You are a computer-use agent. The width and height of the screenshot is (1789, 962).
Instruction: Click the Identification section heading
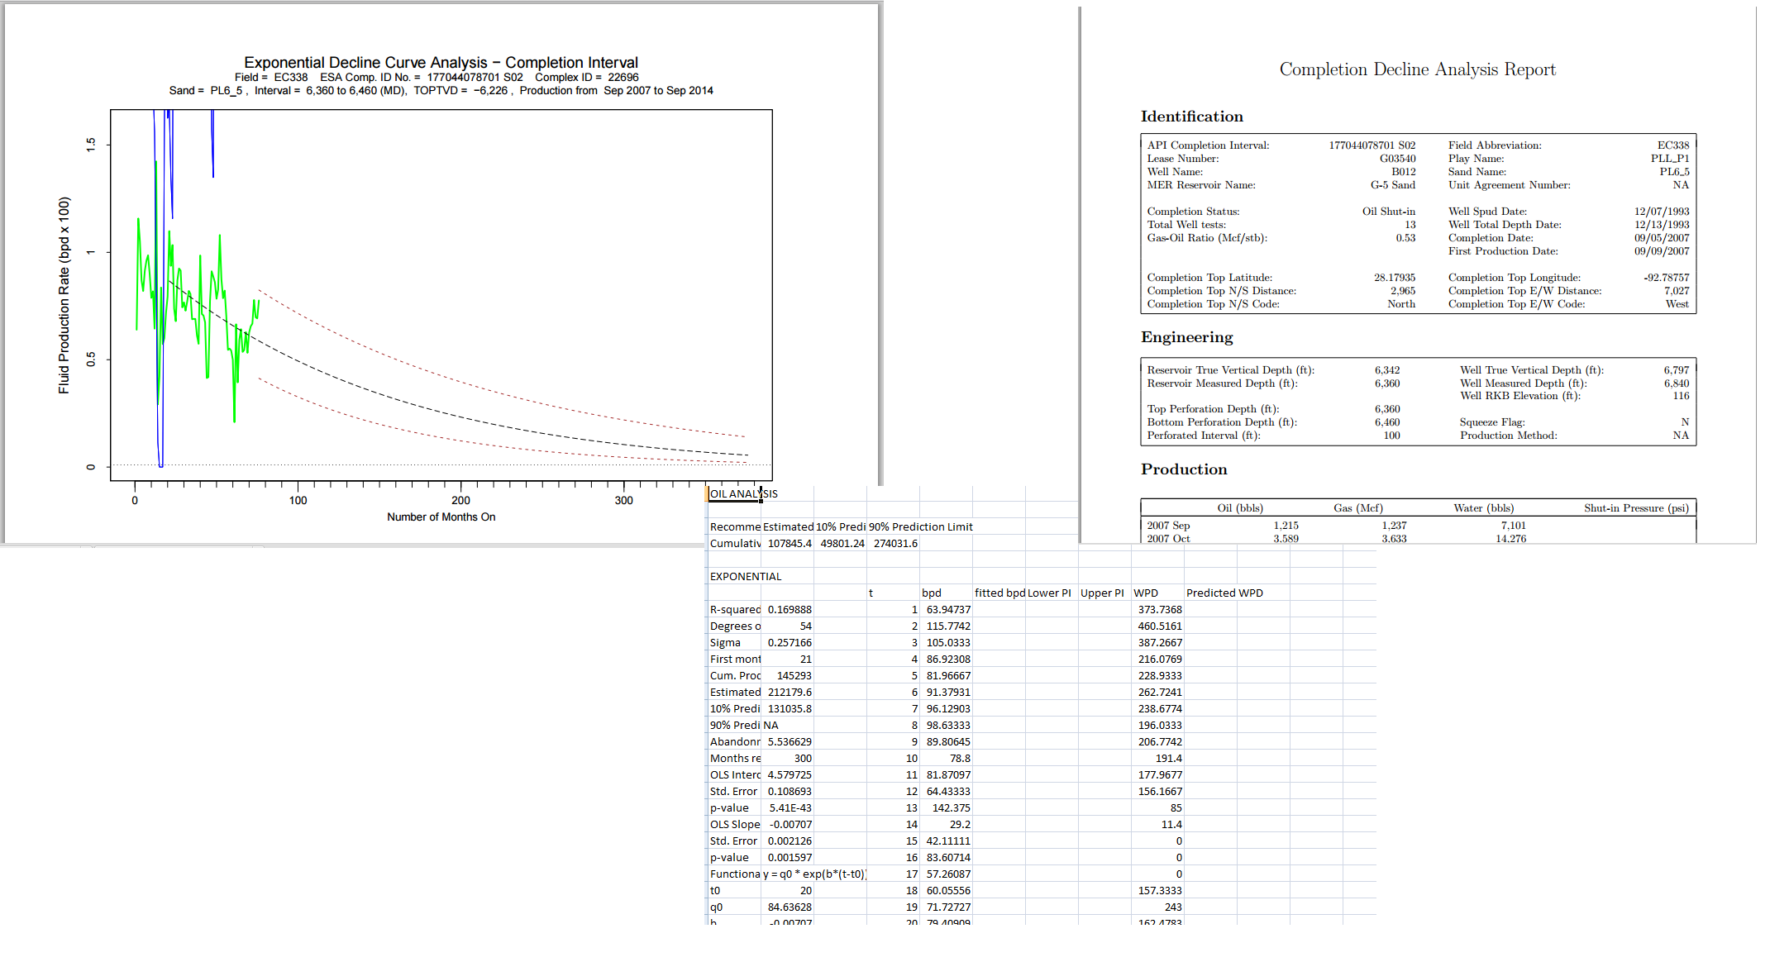point(1190,117)
